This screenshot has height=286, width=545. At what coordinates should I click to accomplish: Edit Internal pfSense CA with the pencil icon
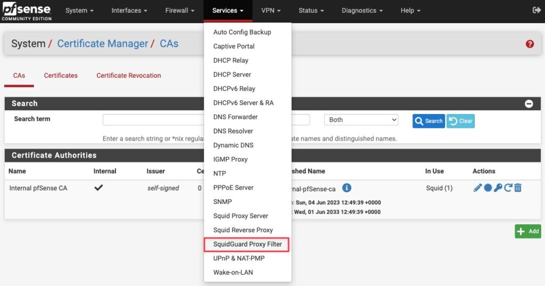tap(477, 188)
